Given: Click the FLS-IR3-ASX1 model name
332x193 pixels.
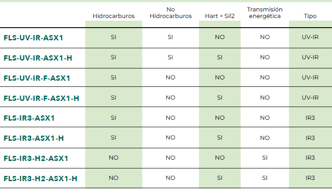Looking at the screenshot, I should (29, 118).
